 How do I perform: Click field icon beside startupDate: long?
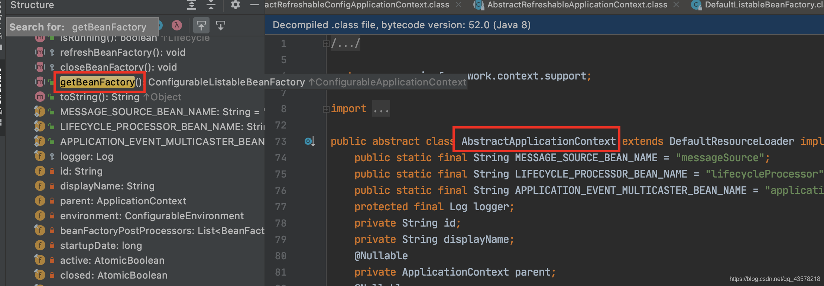point(40,246)
